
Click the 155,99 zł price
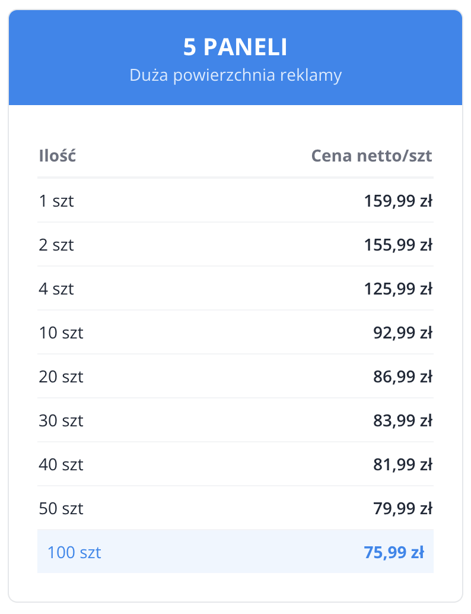pyautogui.click(x=397, y=245)
